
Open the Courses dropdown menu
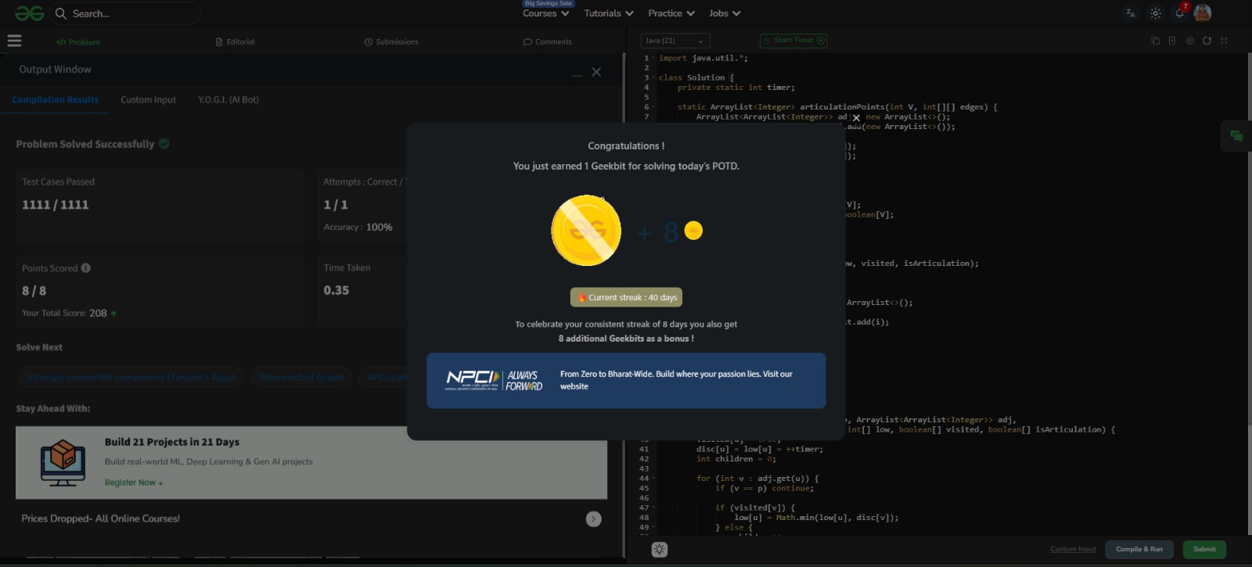[x=545, y=13]
